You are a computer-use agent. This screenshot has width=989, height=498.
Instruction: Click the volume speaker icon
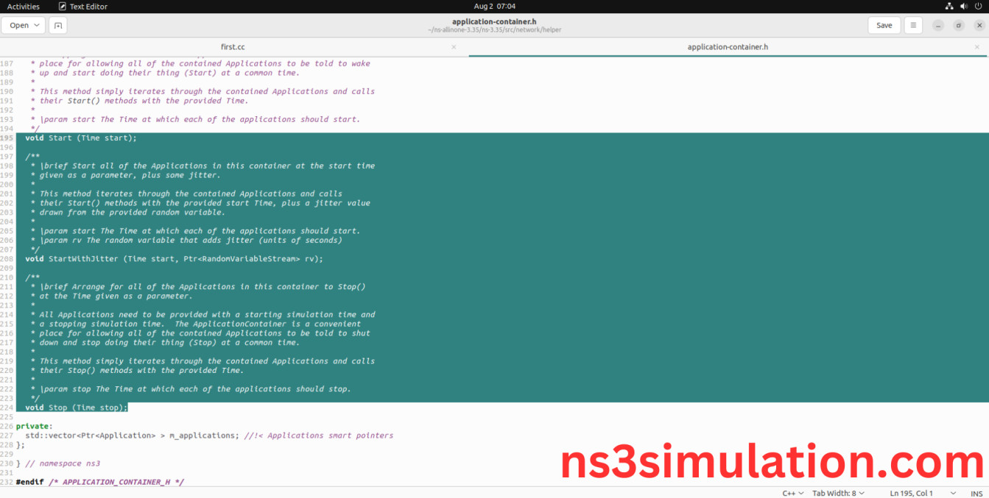click(x=963, y=6)
